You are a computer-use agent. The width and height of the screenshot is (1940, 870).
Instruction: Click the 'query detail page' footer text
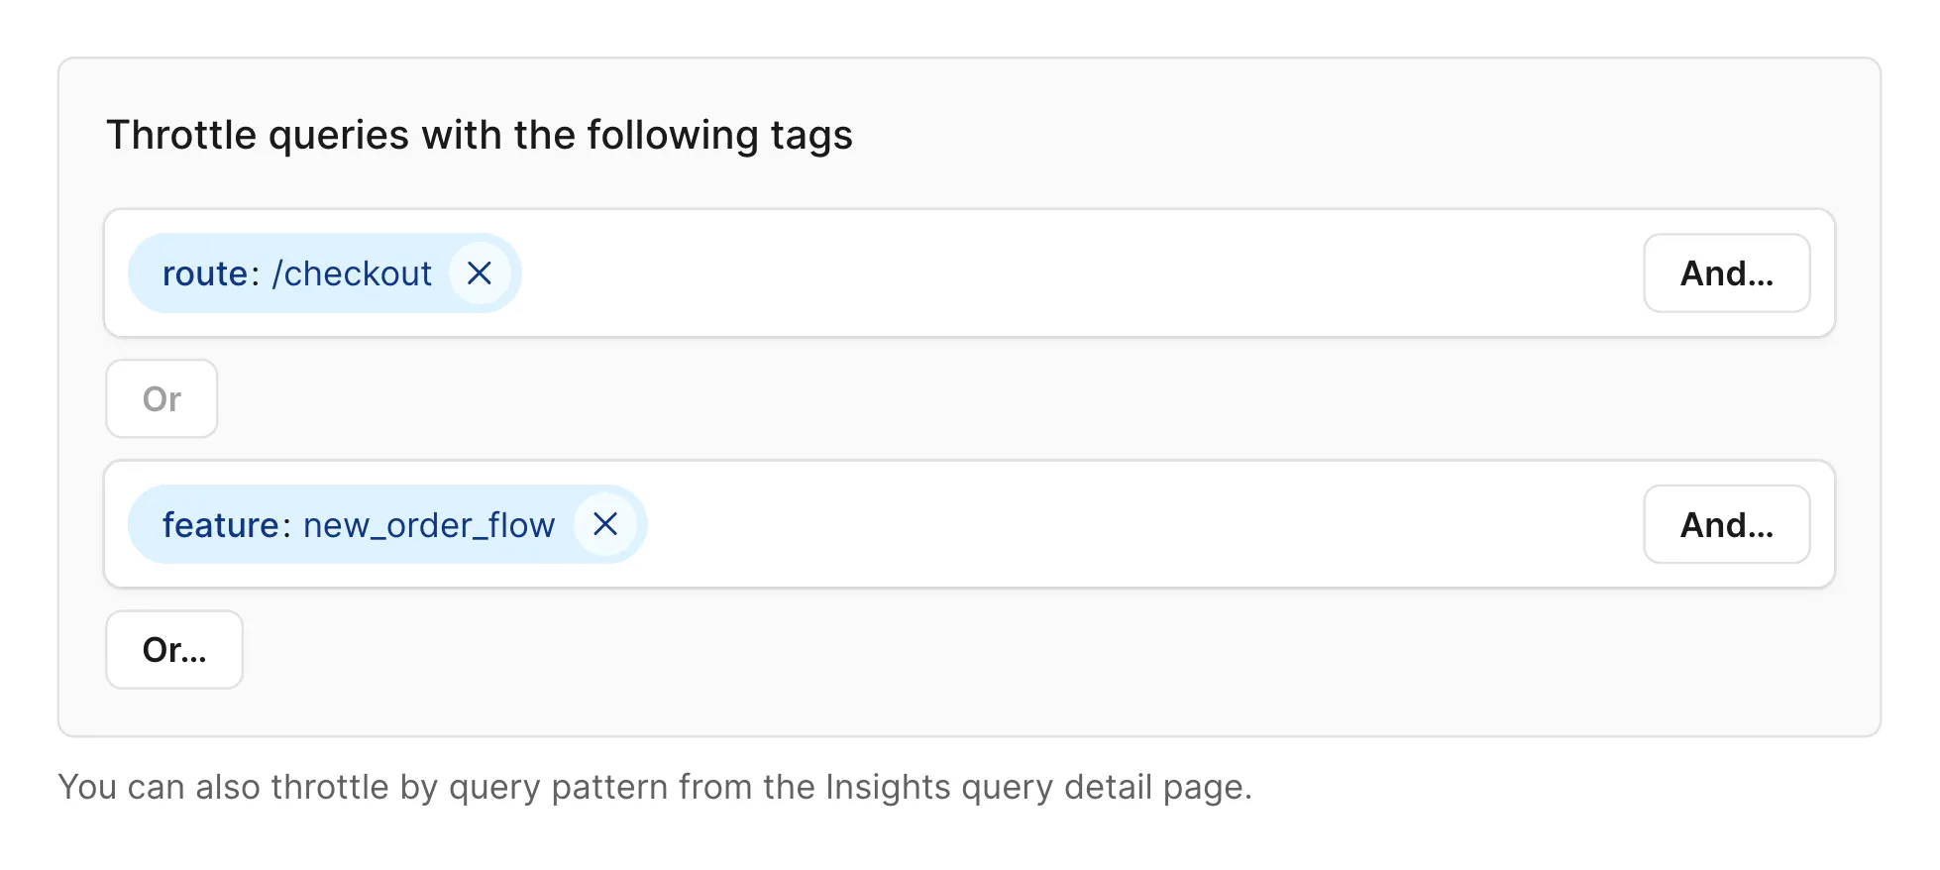coord(1106,787)
